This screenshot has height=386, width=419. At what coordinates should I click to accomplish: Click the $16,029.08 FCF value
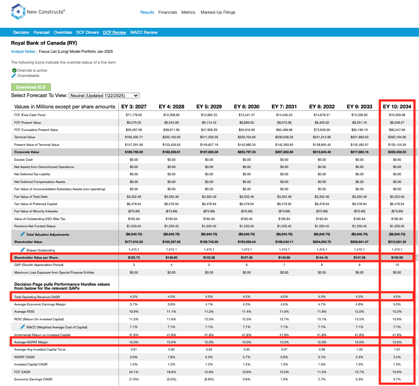397,115
